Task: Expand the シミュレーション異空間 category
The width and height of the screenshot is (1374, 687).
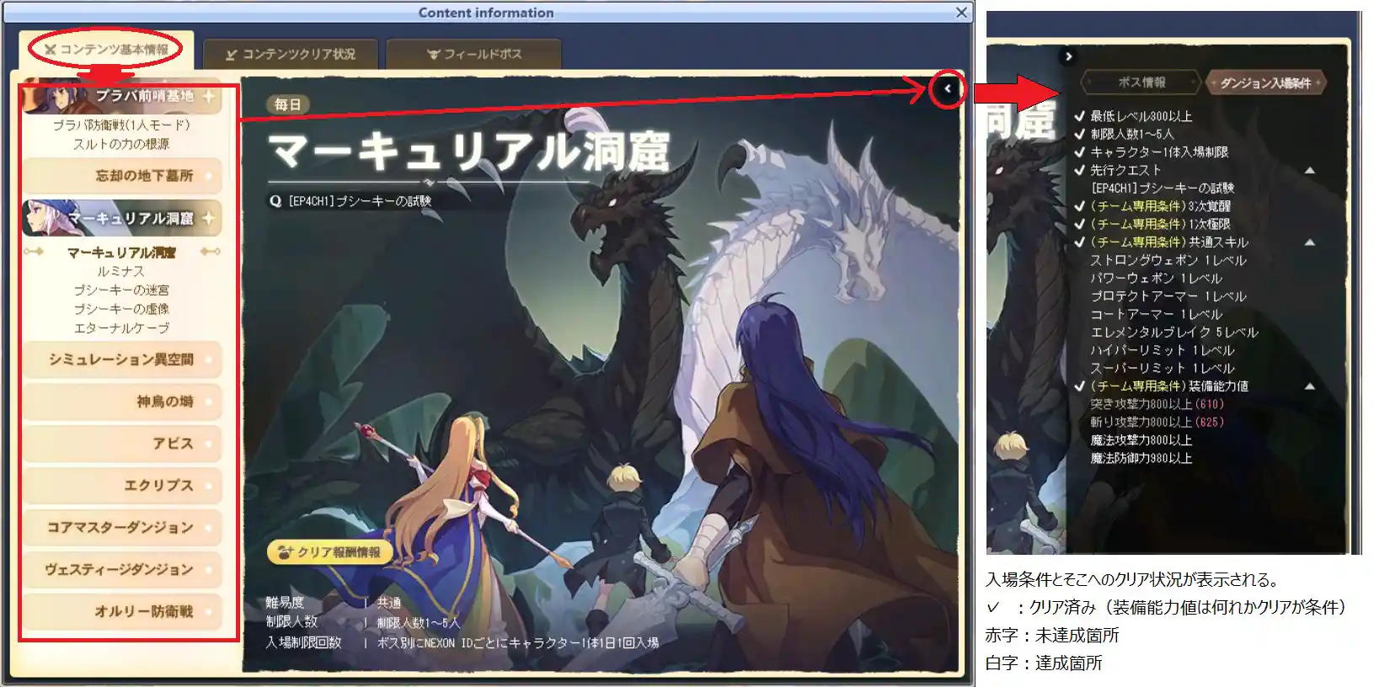Action: click(122, 359)
